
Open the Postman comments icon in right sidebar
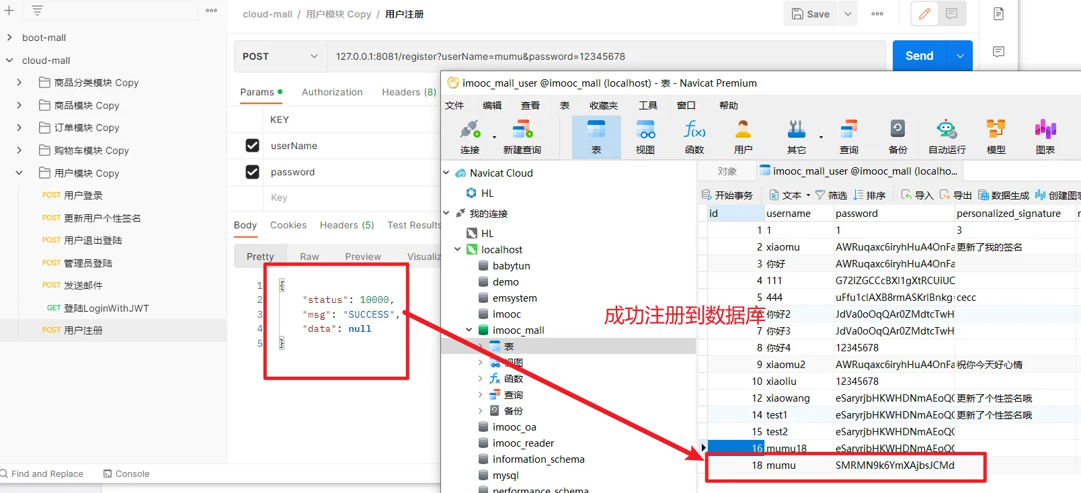coord(999,52)
